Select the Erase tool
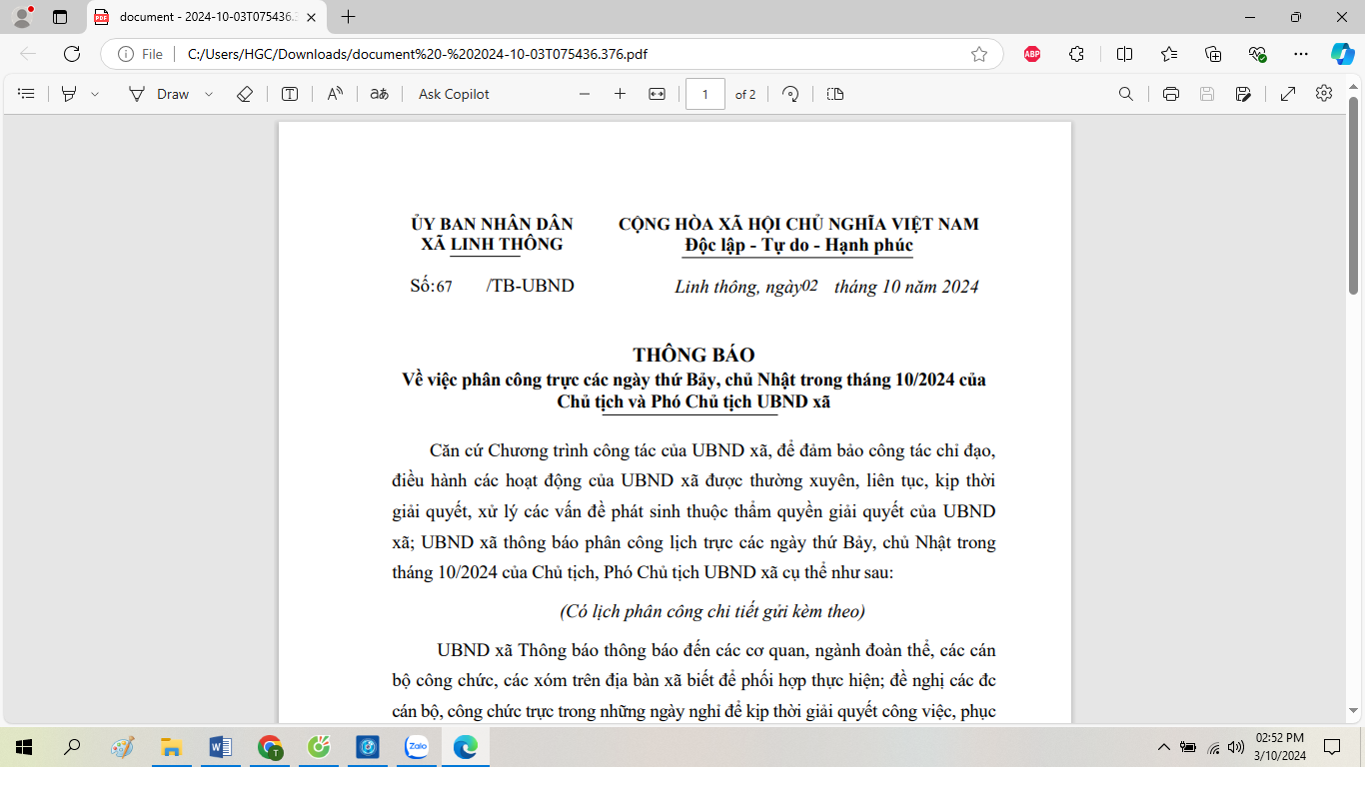The height and width of the screenshot is (785, 1365). click(245, 94)
